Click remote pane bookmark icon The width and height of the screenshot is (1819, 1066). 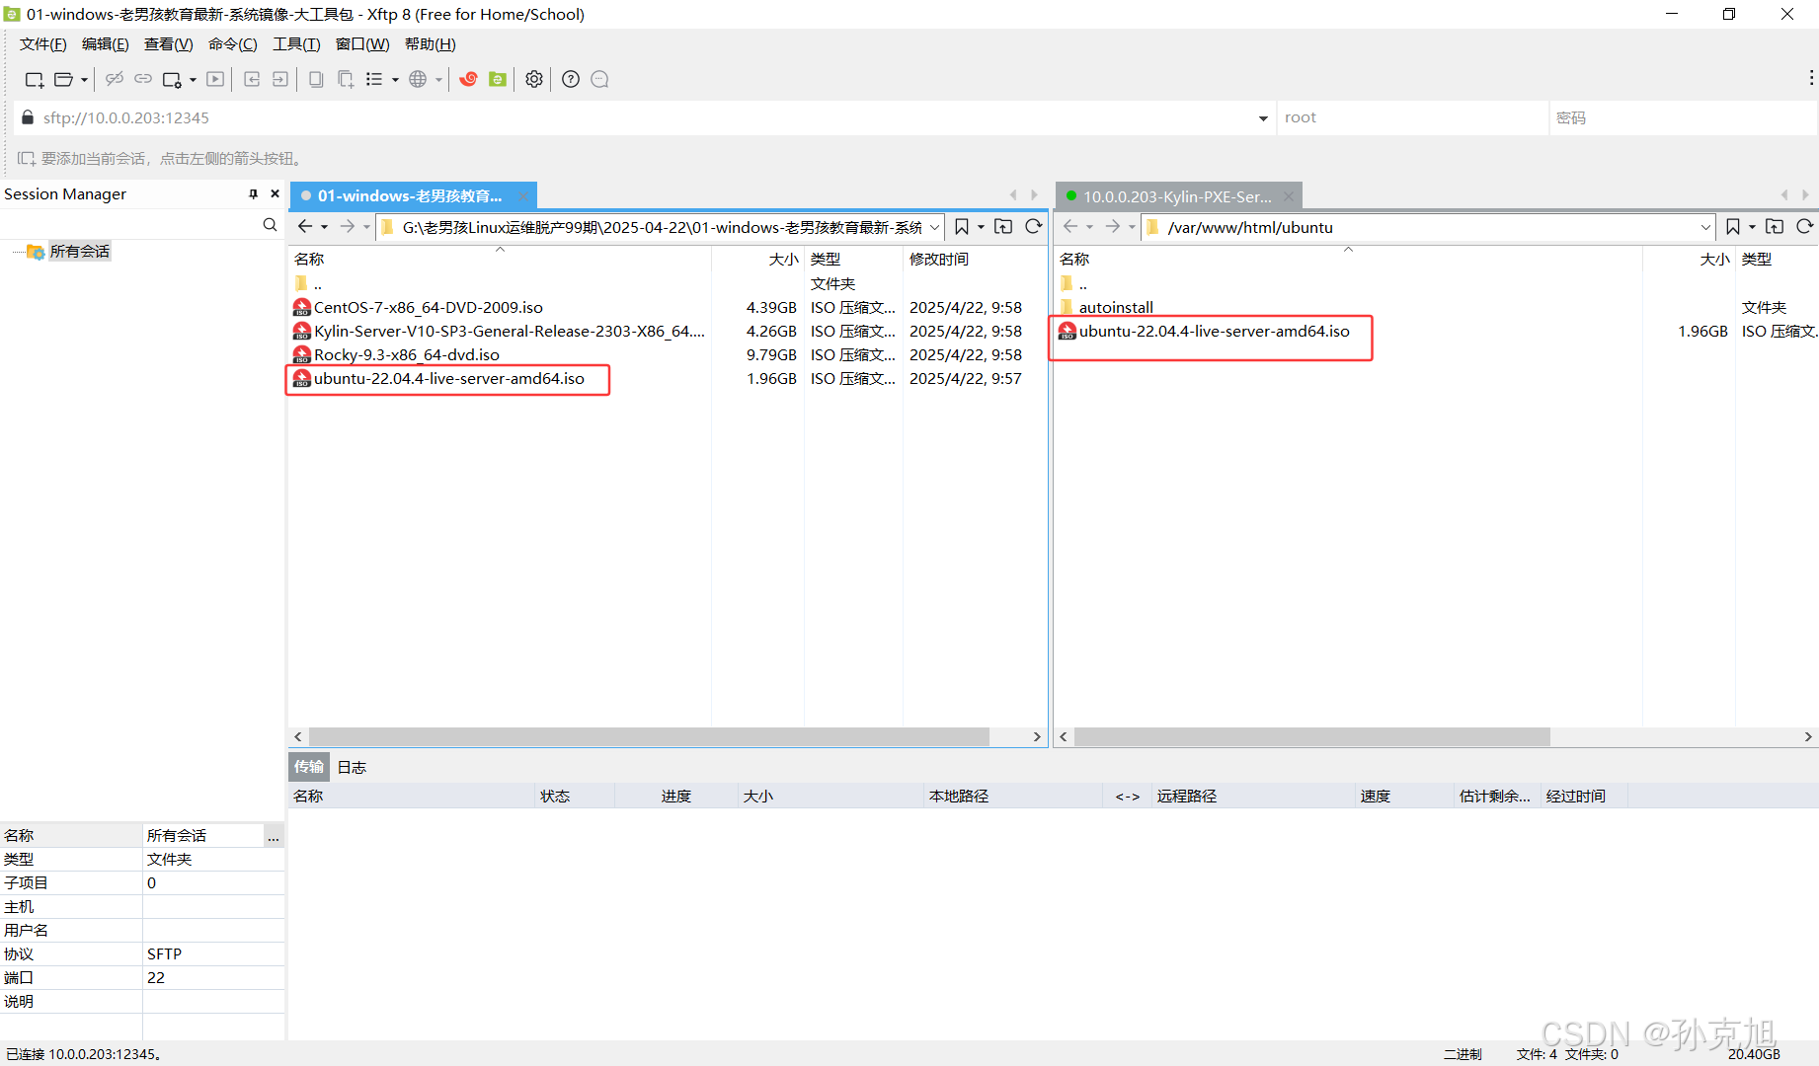tap(1733, 227)
